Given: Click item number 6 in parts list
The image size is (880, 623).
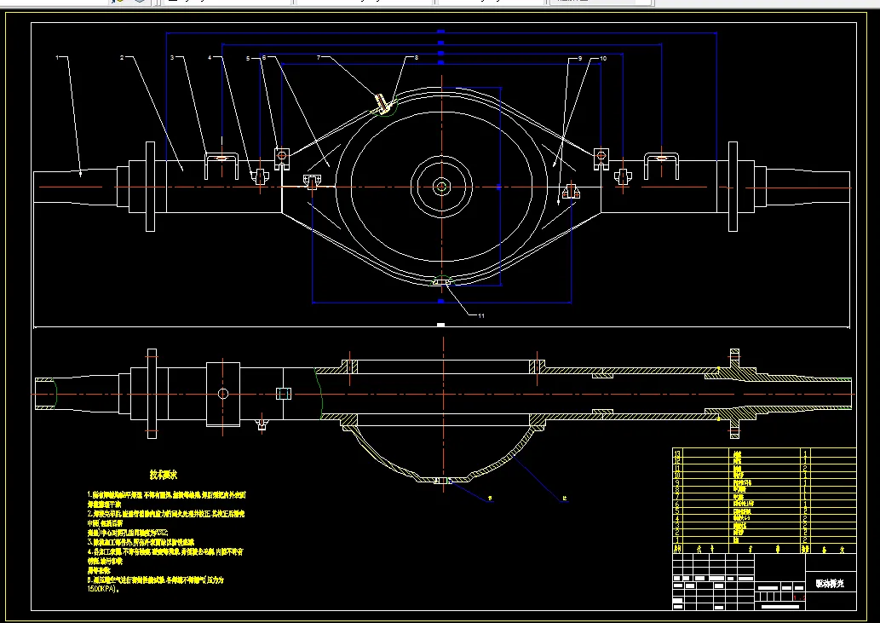Looking at the screenshot, I should tap(677, 505).
